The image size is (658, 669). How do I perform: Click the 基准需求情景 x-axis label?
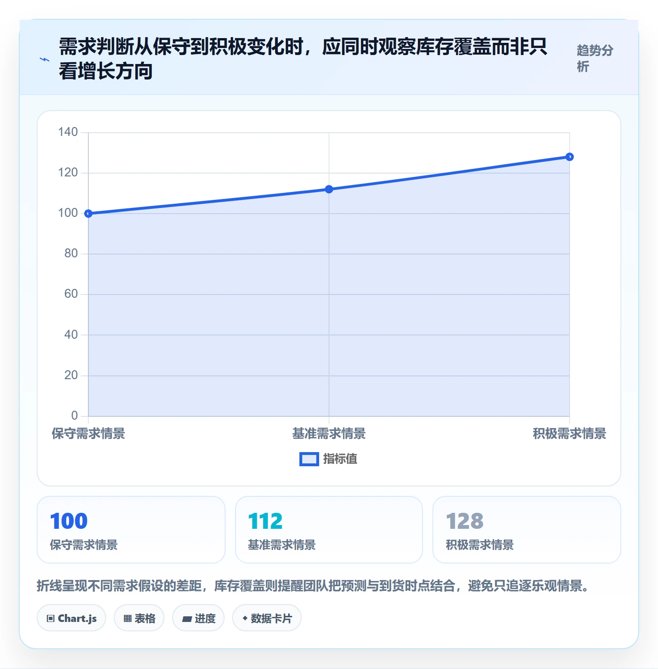click(x=329, y=433)
